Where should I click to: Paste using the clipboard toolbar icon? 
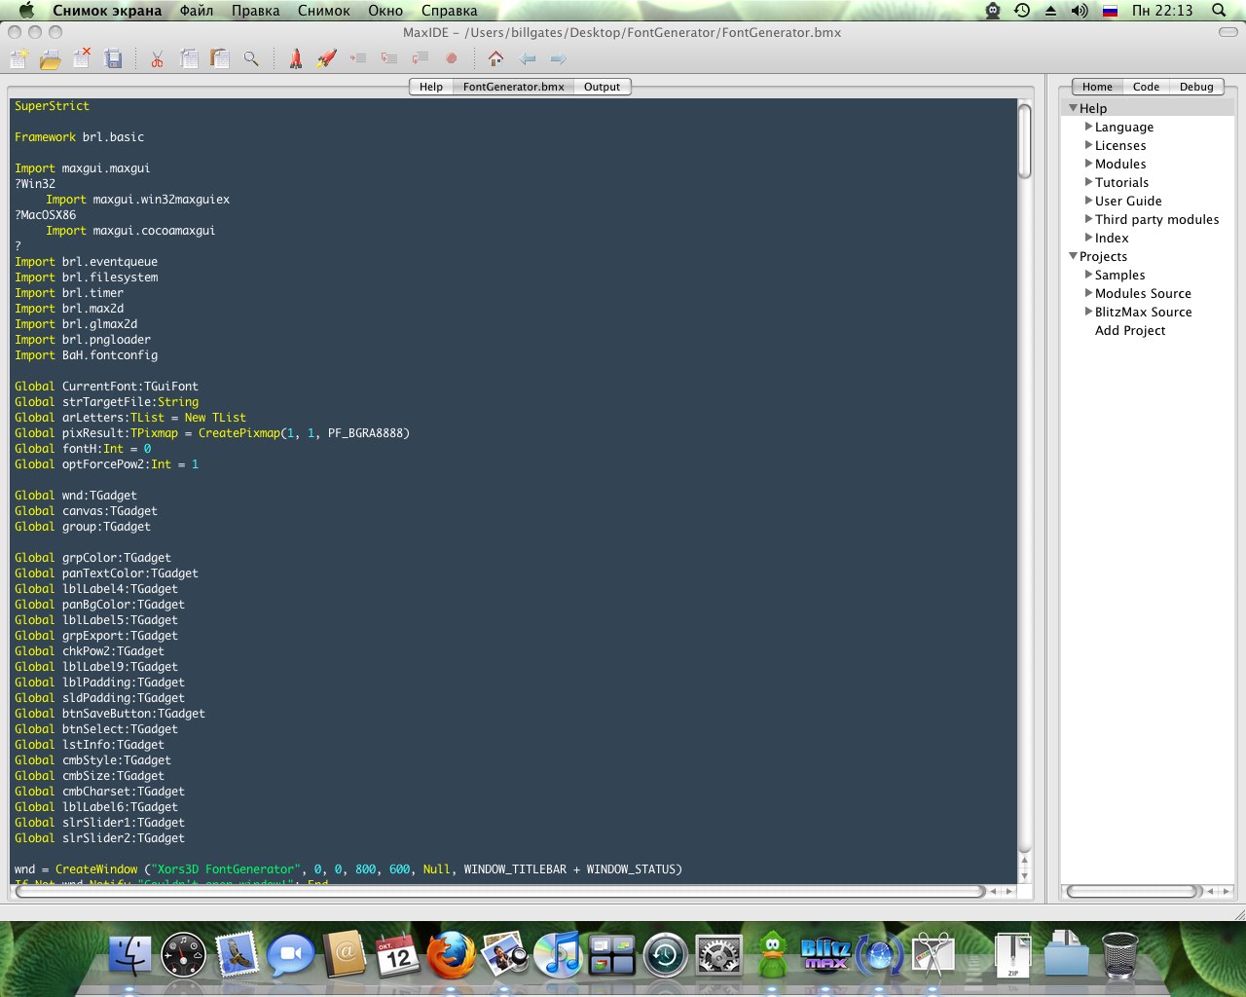tap(220, 59)
